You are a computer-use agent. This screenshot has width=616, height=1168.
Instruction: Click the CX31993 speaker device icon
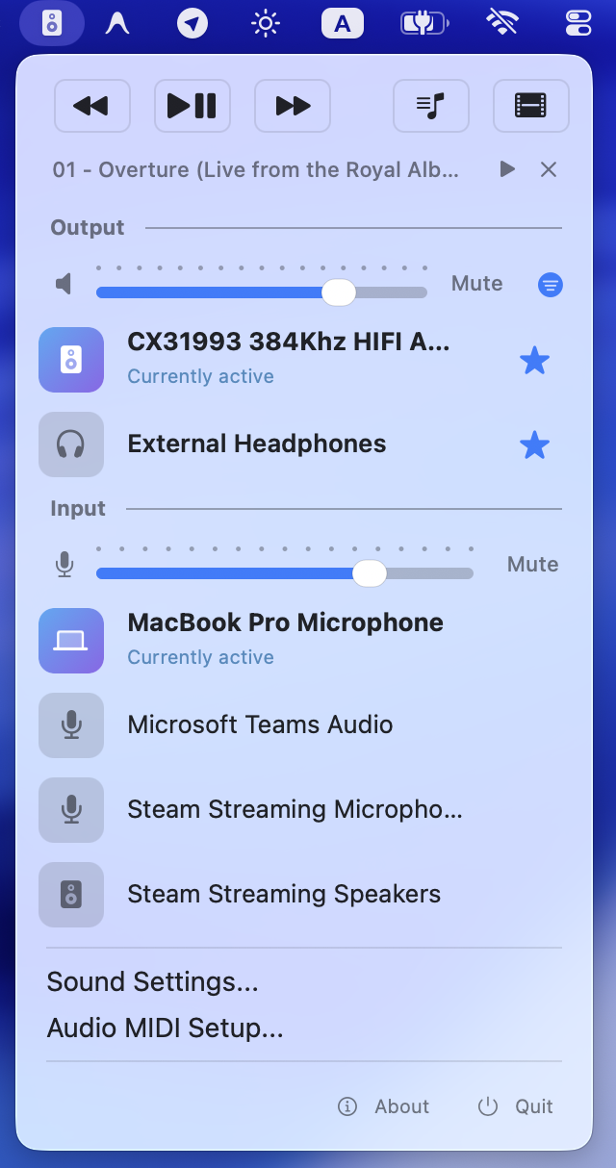click(x=71, y=360)
